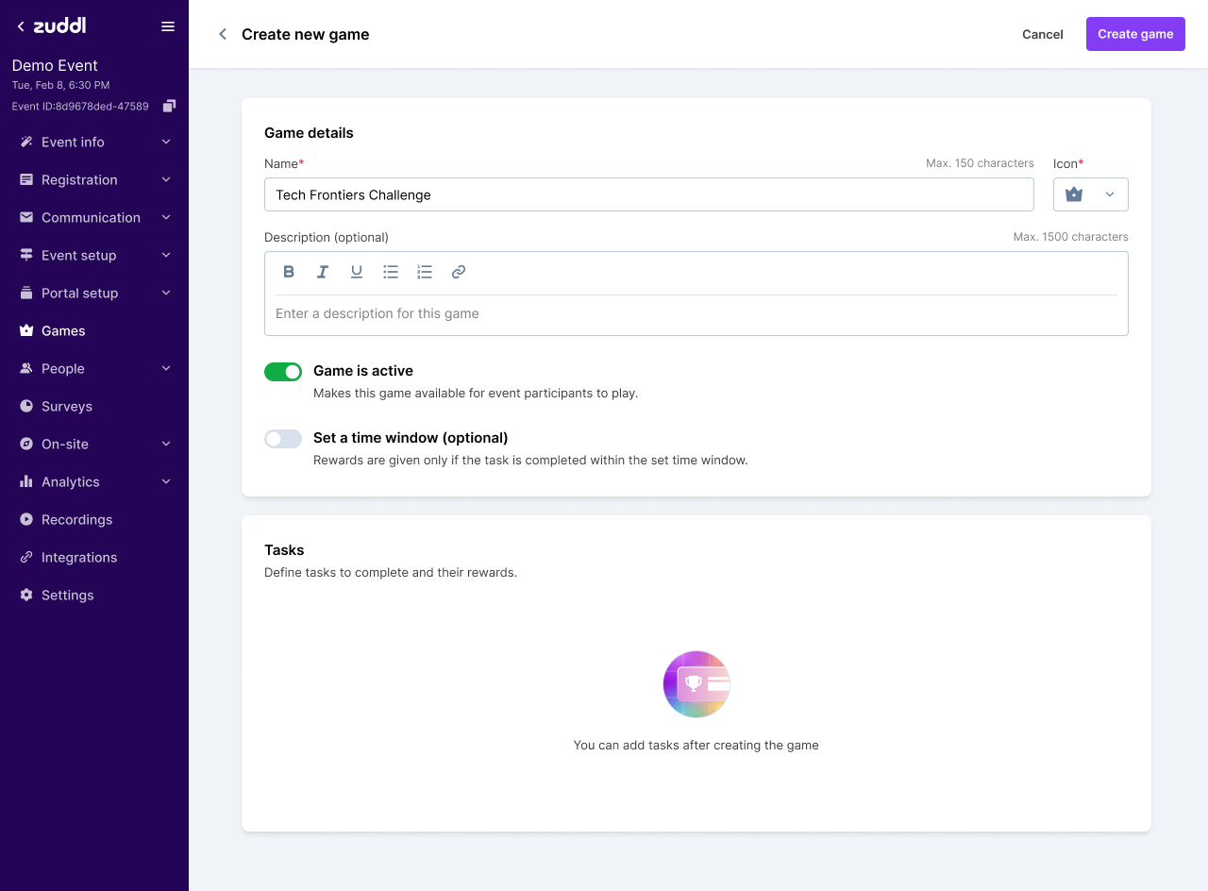
Task: Click into the game Name field
Action: click(649, 194)
